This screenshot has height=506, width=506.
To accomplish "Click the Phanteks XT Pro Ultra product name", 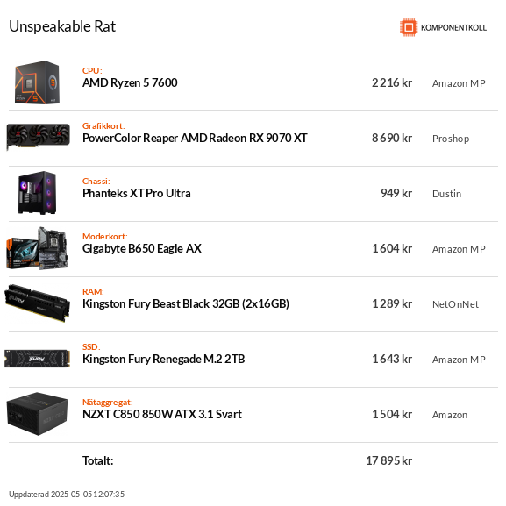I will click(137, 193).
